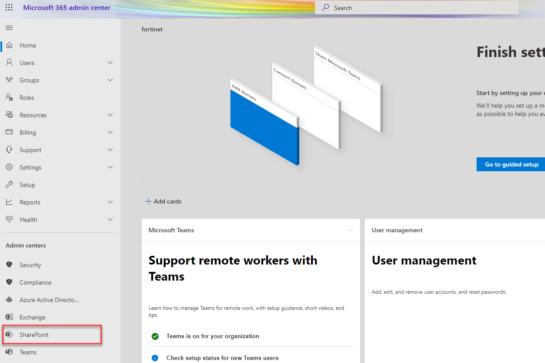The image size is (545, 363).
Task: Click the Security shield icon
Action: 9,265
